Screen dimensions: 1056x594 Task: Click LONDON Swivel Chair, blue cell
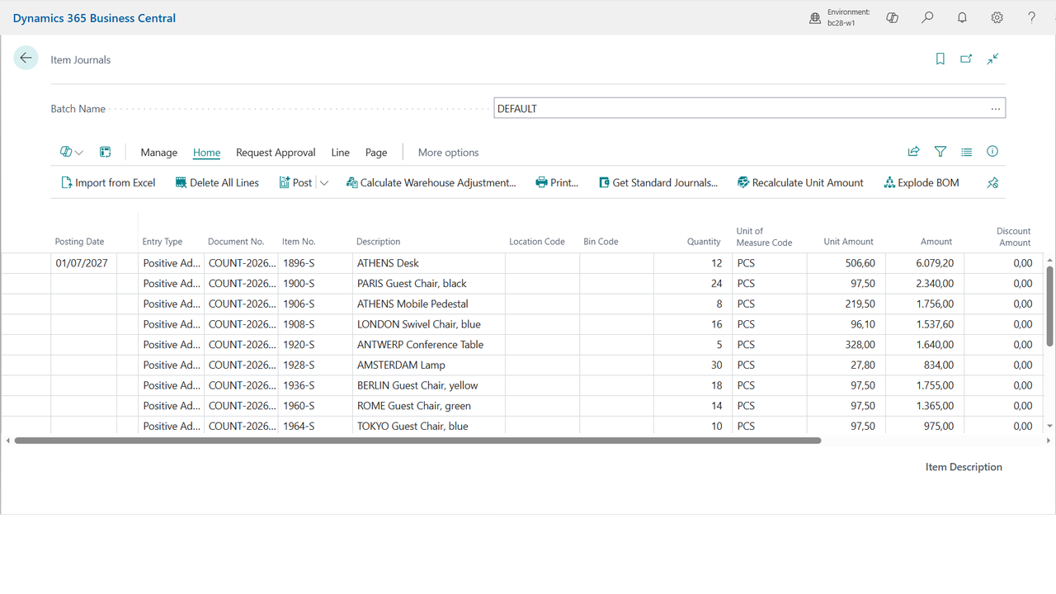pyautogui.click(x=428, y=324)
